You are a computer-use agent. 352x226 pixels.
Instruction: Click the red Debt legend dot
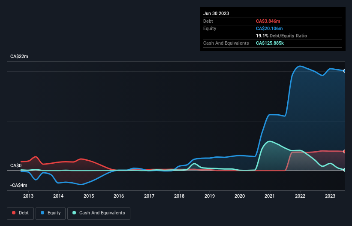14,213
